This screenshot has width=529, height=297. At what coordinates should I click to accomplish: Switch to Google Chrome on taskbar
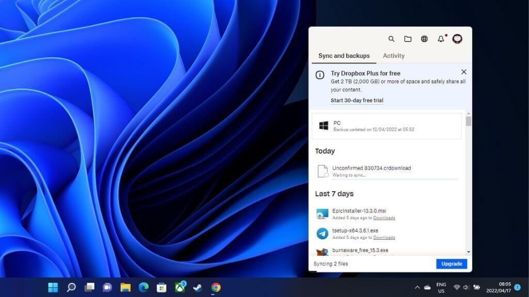pyautogui.click(x=216, y=287)
